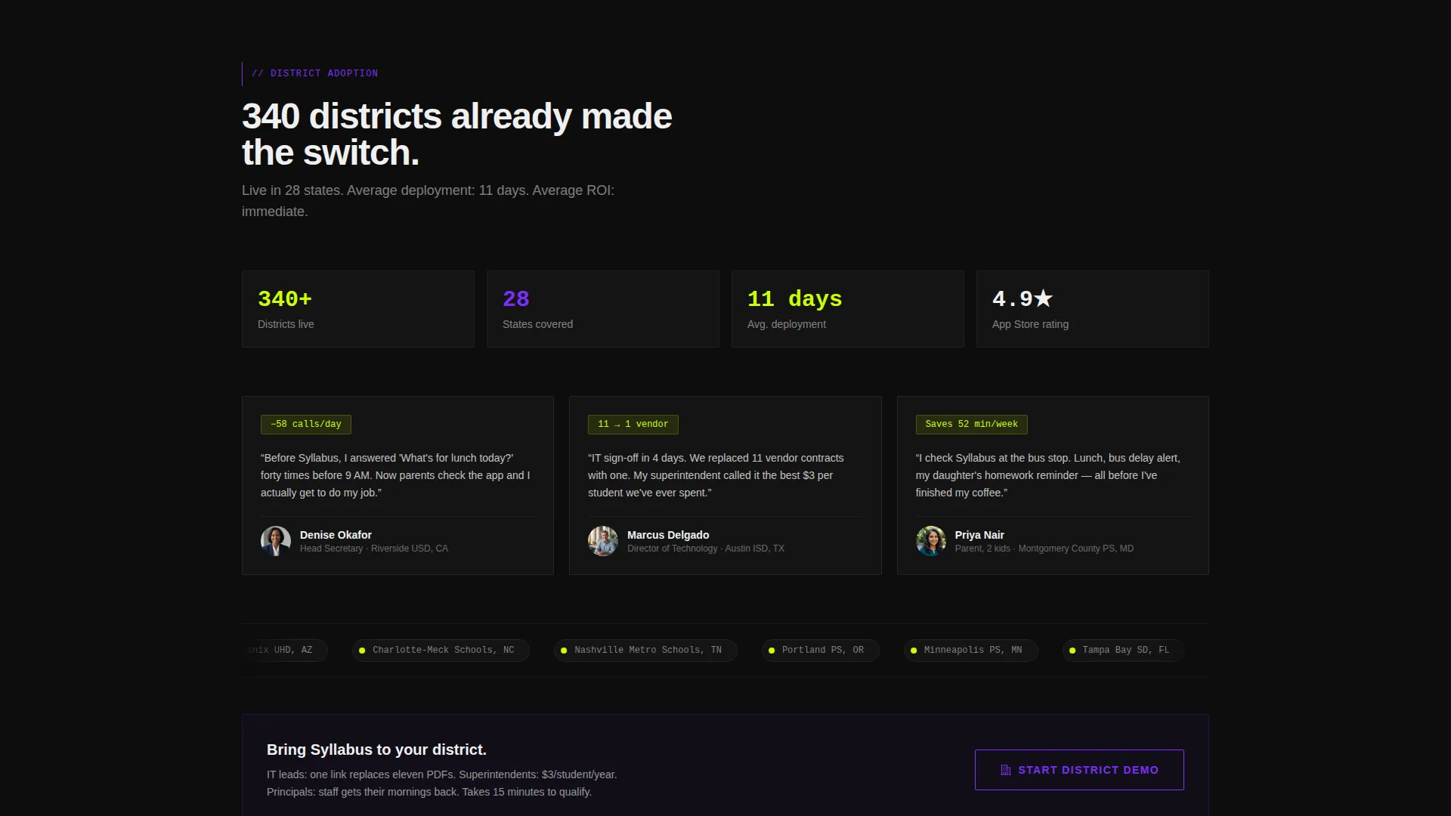
Task: Click the green dot on Portland PS chip
Action: [772, 651]
